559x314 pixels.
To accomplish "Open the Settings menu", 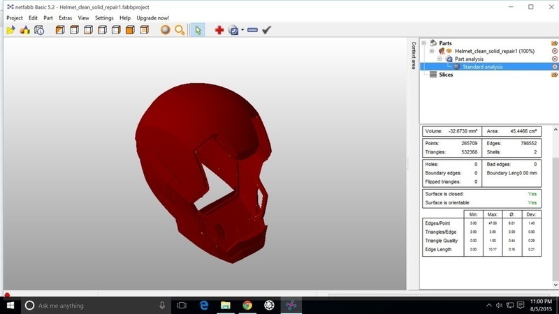I will point(104,18).
